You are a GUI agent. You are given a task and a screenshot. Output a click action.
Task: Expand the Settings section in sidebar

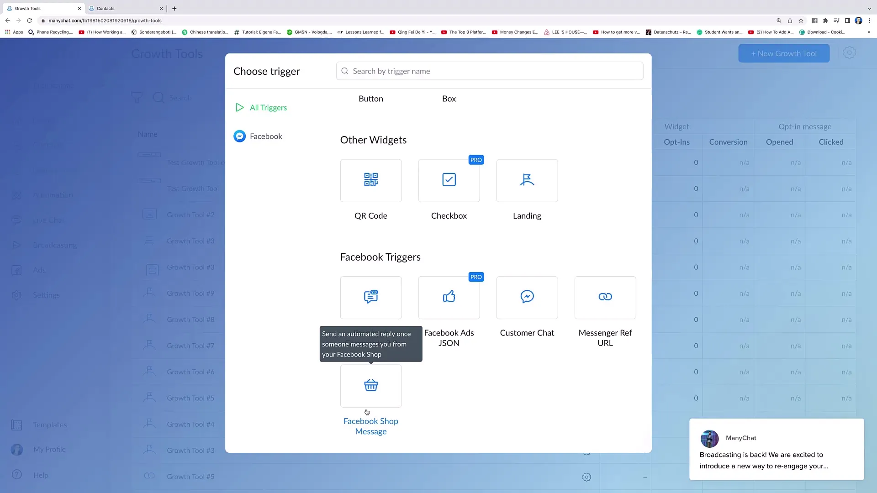pos(47,295)
